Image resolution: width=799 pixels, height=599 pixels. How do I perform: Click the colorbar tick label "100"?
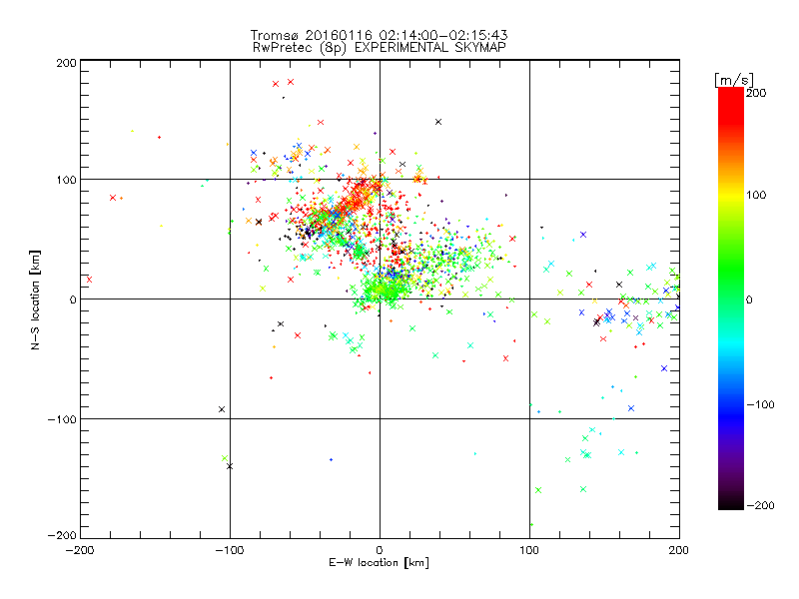click(756, 195)
